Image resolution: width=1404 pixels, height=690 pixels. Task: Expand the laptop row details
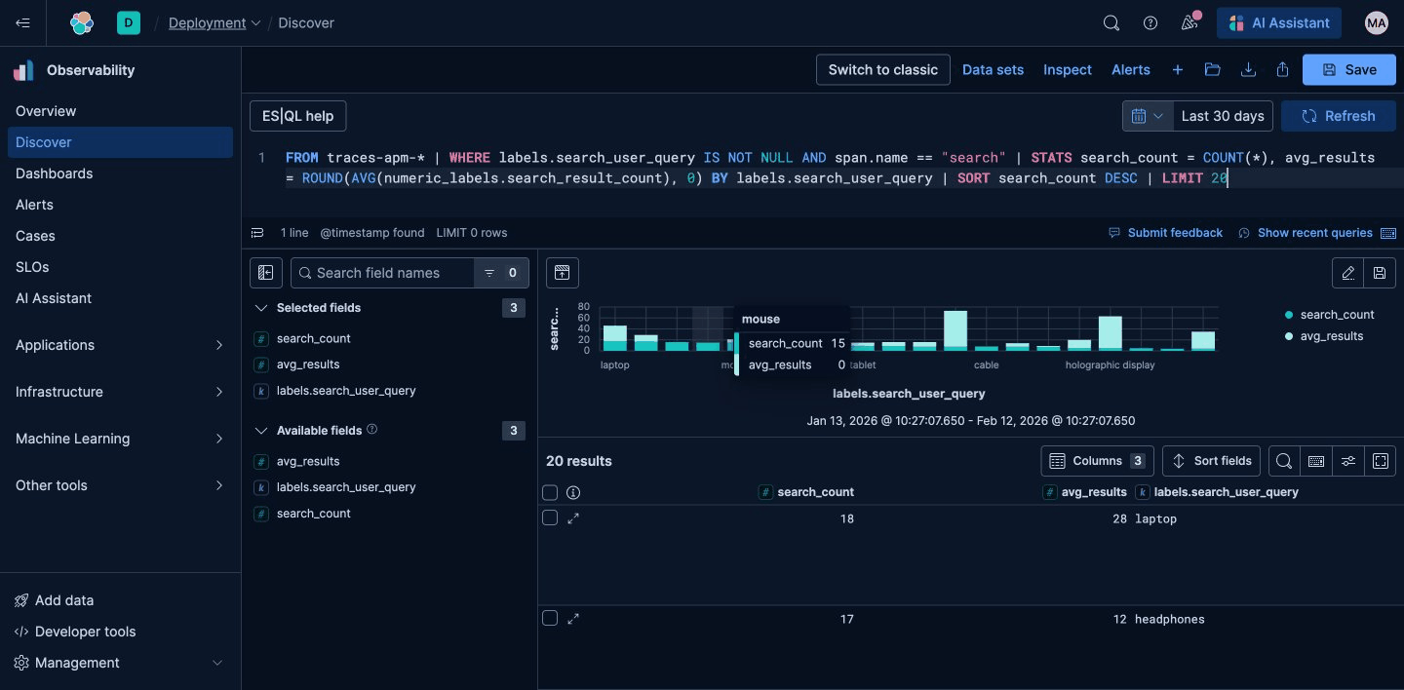[573, 518]
